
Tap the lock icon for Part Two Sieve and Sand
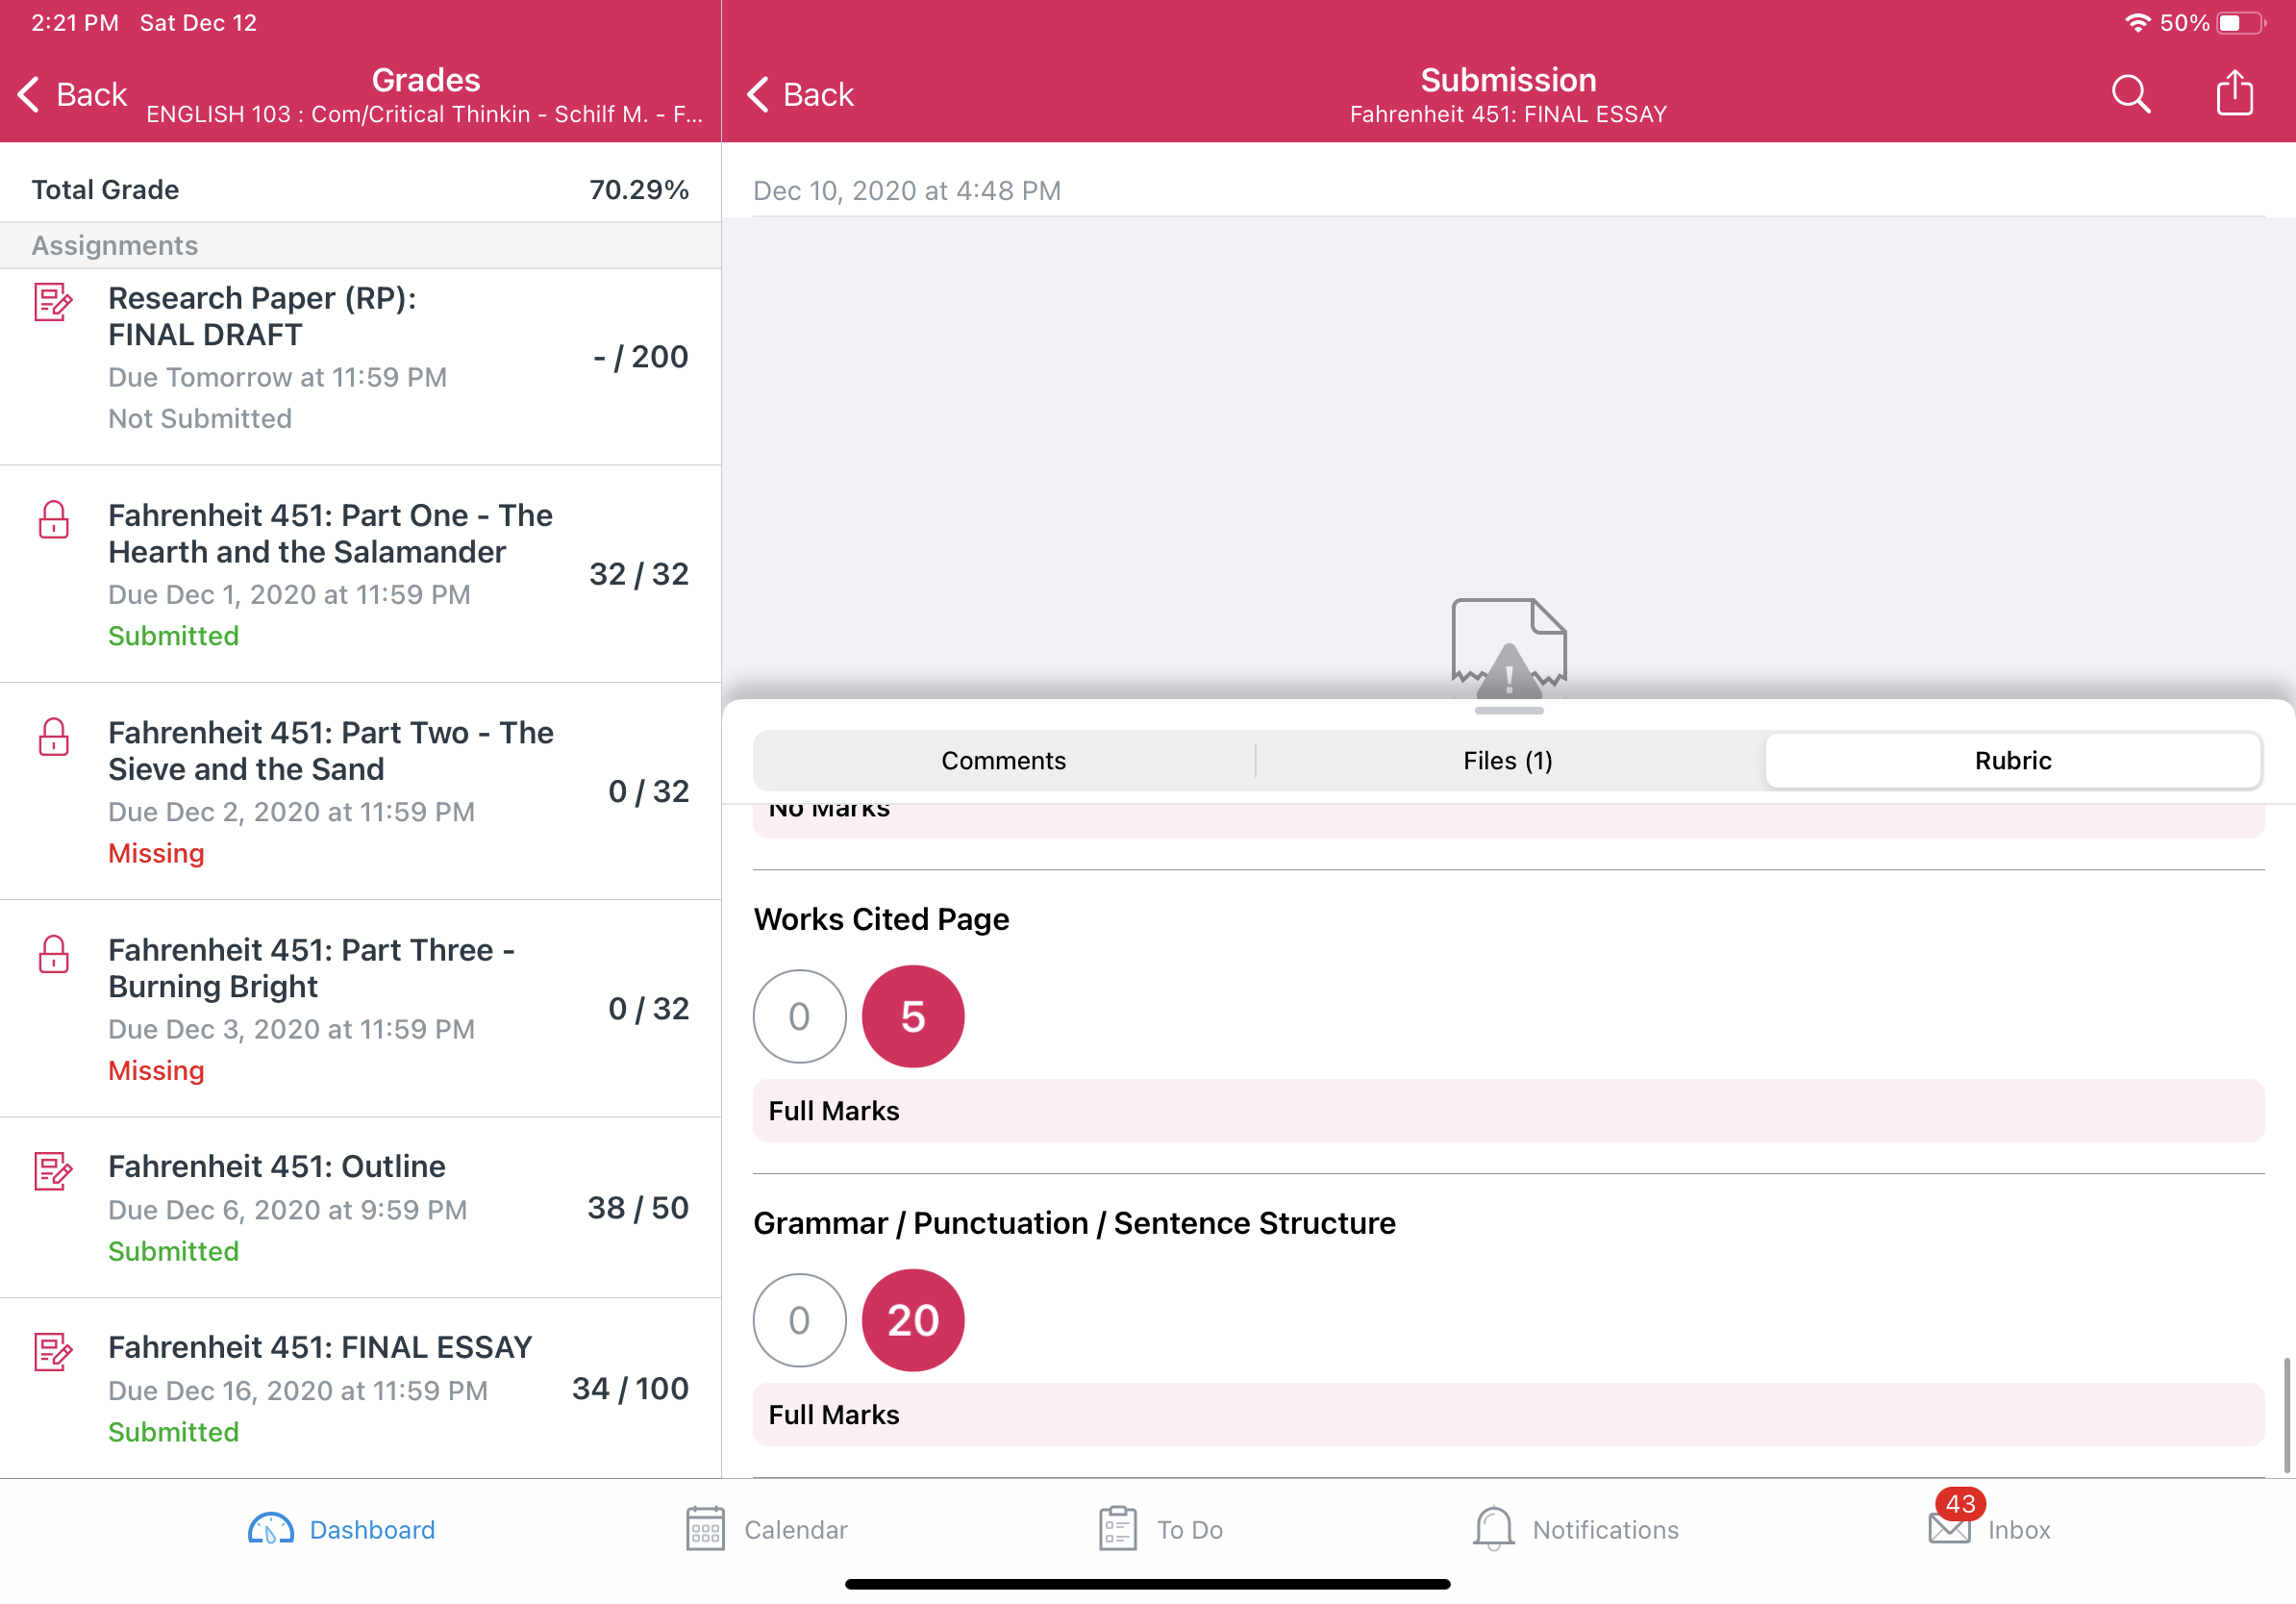tap(53, 736)
